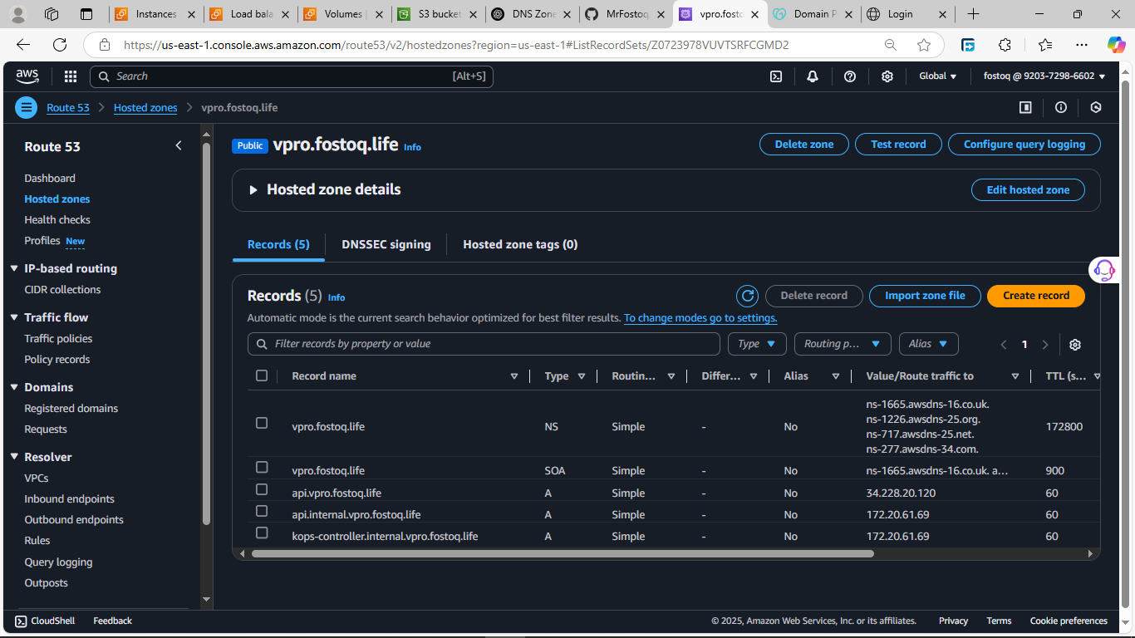This screenshot has height=638, width=1135.
Task: Open browser extensions puzzle icon
Action: (1005, 45)
